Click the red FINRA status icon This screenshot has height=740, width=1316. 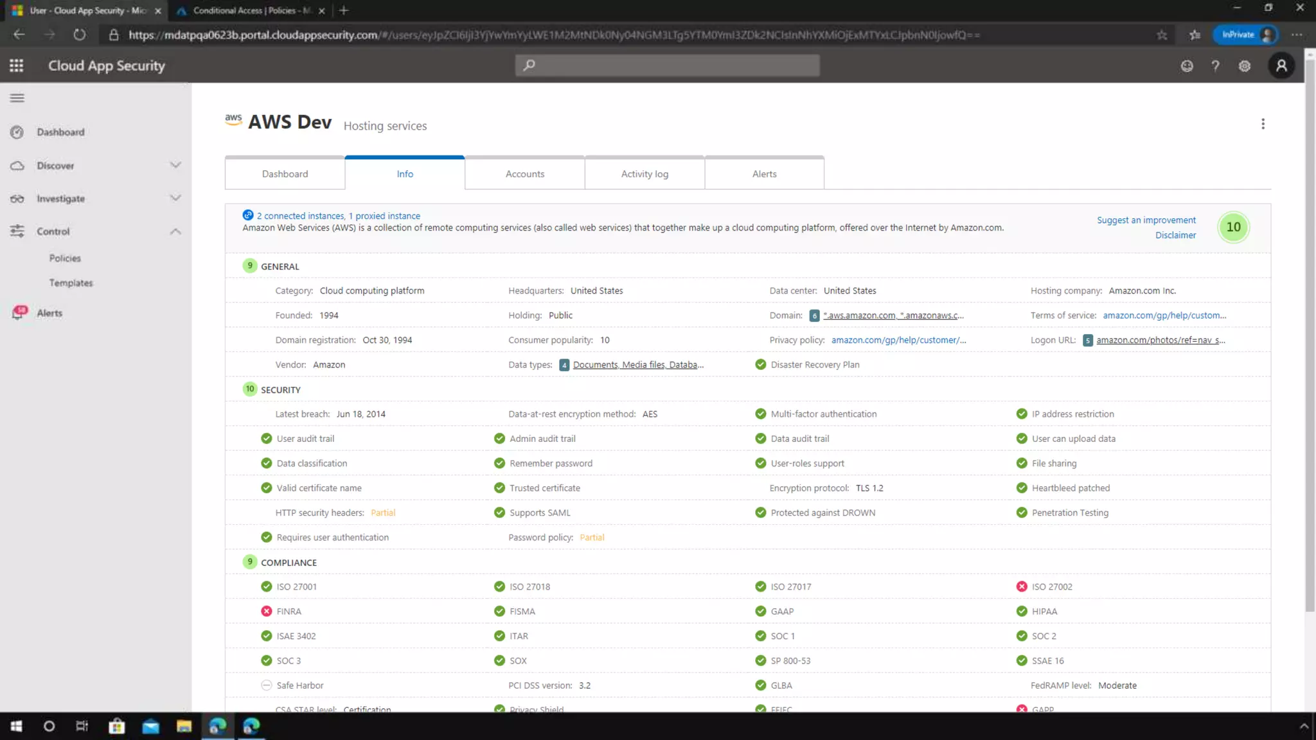(x=266, y=612)
